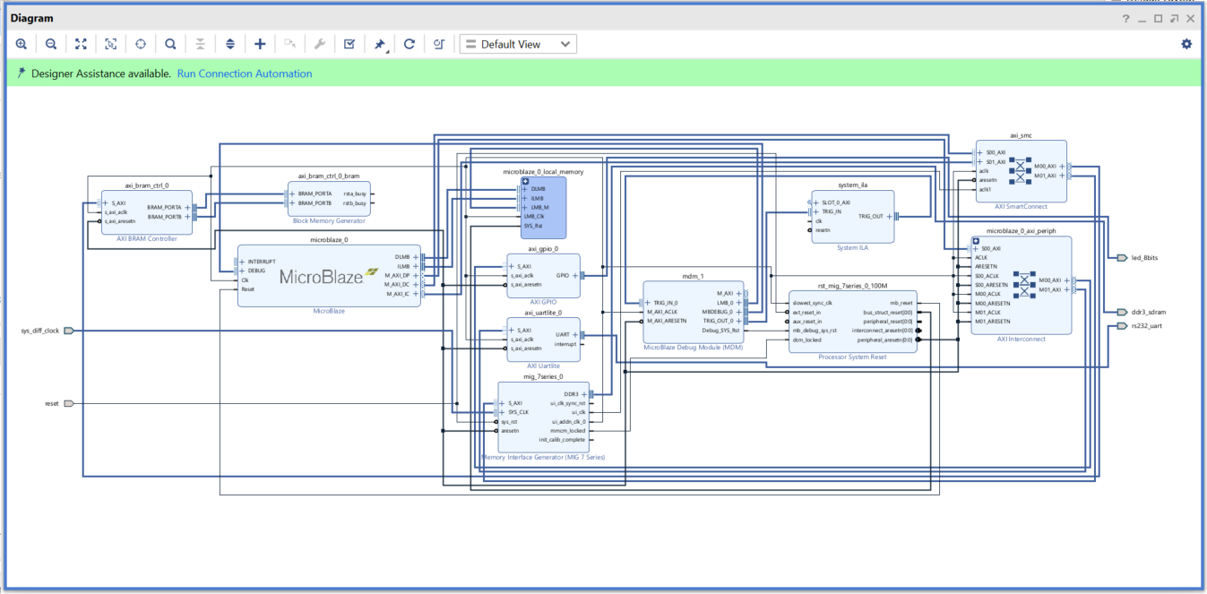This screenshot has height=594, width=1207.
Task: Zoom out of the block diagram
Action: tap(51, 44)
